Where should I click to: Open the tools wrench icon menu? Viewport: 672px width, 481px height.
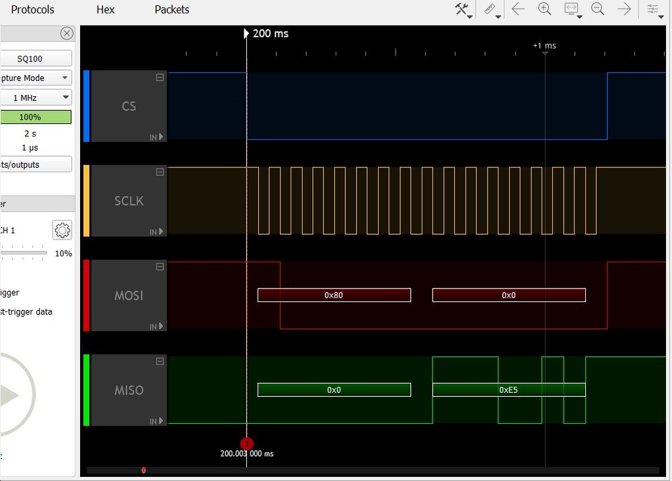coord(461,9)
